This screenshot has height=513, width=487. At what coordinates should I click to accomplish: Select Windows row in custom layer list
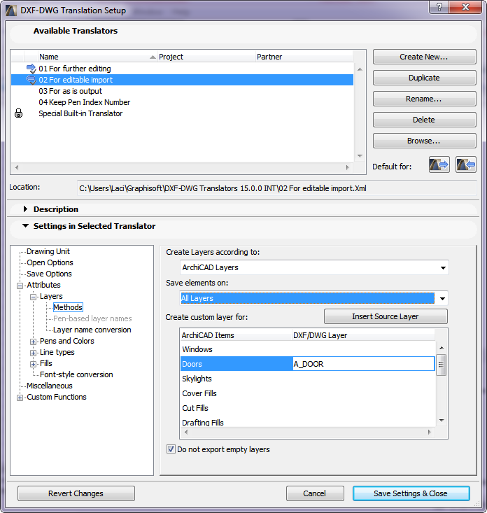tap(308, 349)
